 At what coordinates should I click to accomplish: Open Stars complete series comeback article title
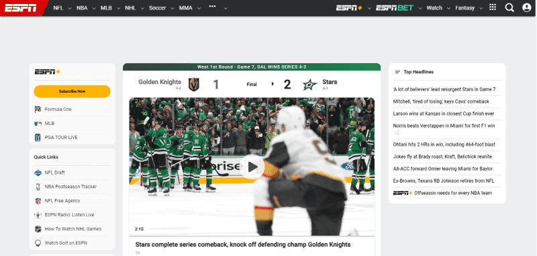click(x=243, y=245)
